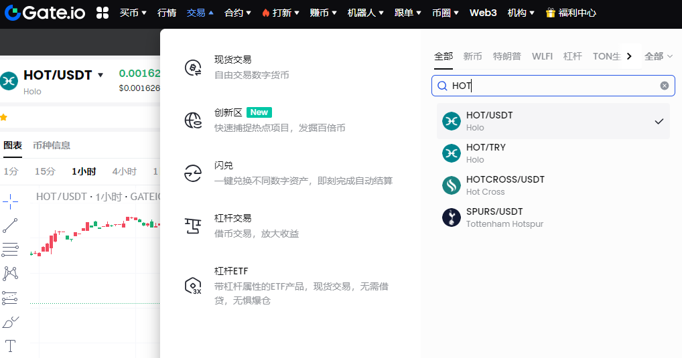682x358 pixels.
Task: Choose the 15分 chart interval
Action: tap(45, 171)
